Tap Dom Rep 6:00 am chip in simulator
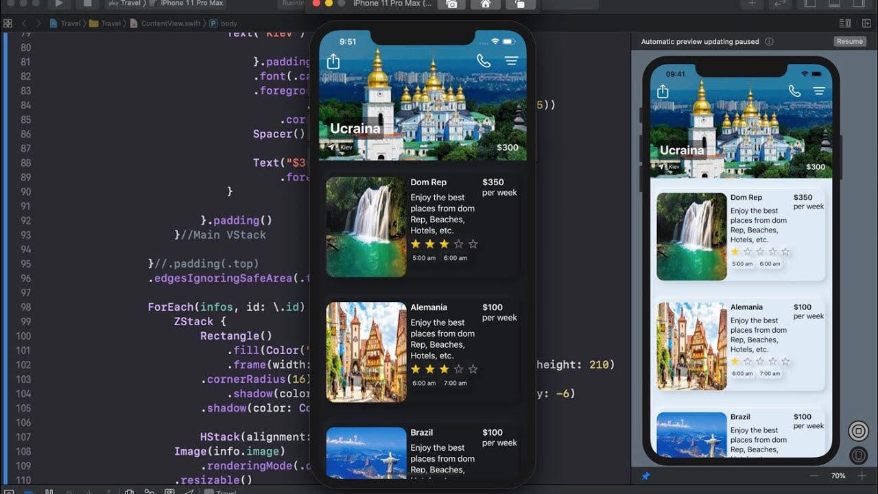This screenshot has width=878, height=494. 455,258
